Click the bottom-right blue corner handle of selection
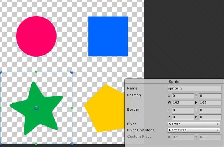 (x=72, y=144)
